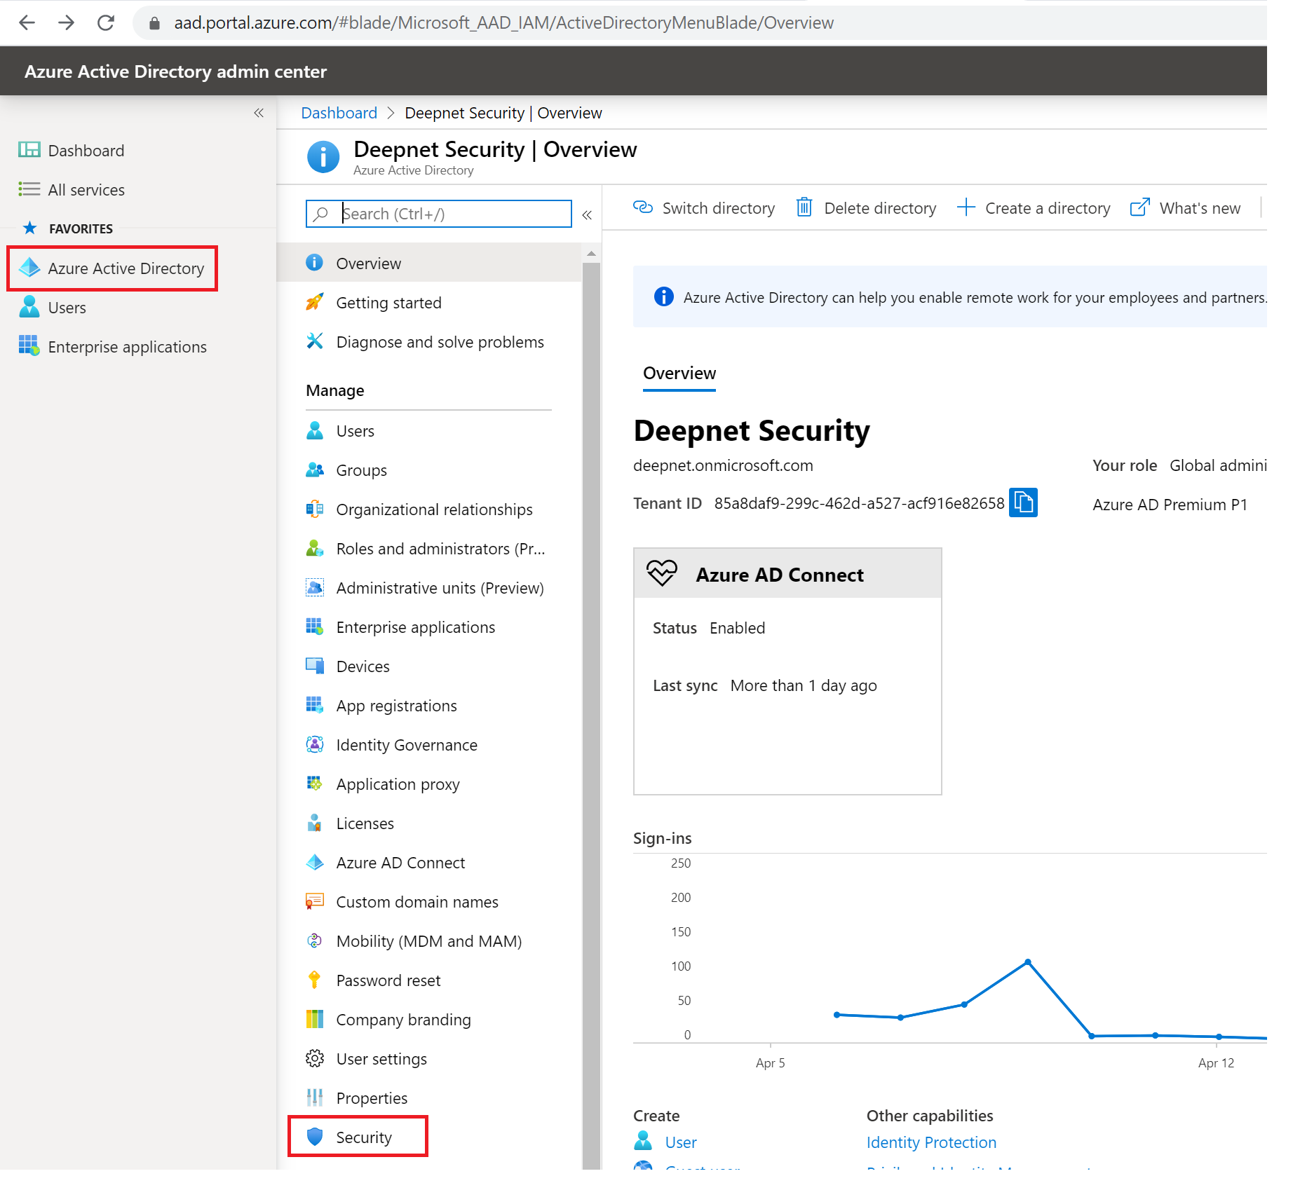Copy the Tenant ID with the copy icon
This screenshot has height=1190, width=1293.
pos(1022,502)
